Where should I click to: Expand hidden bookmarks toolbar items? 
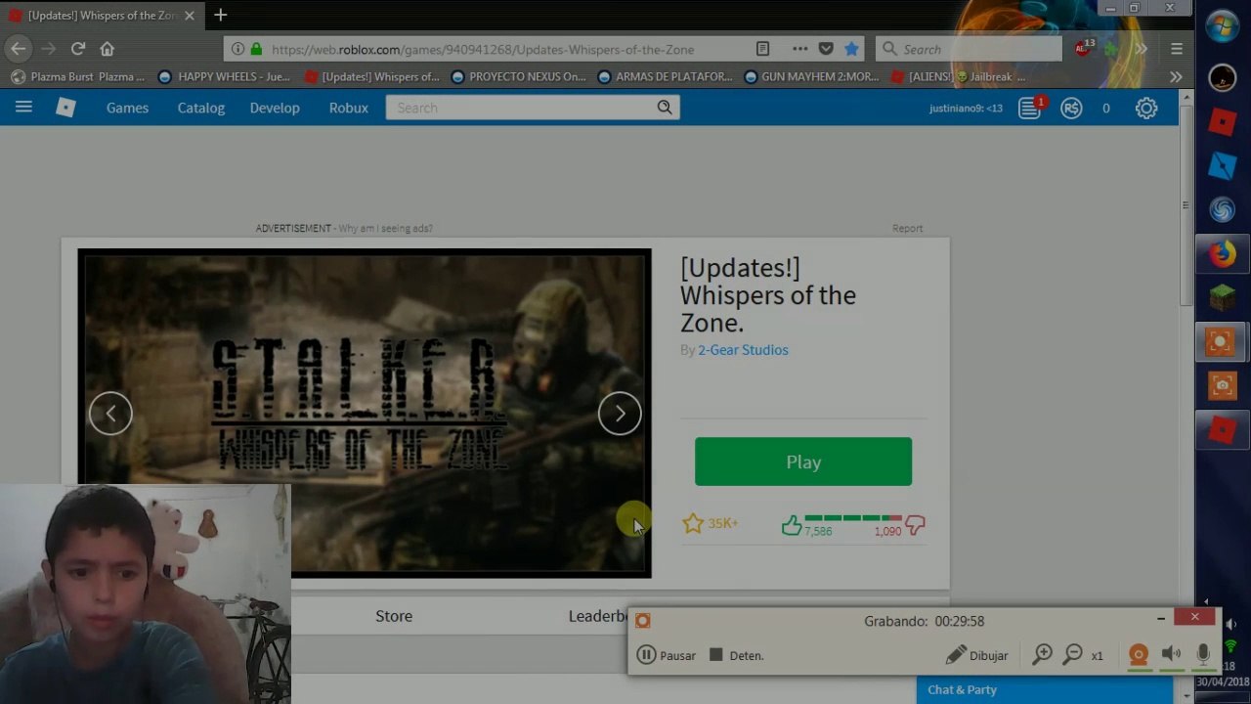tap(1176, 76)
